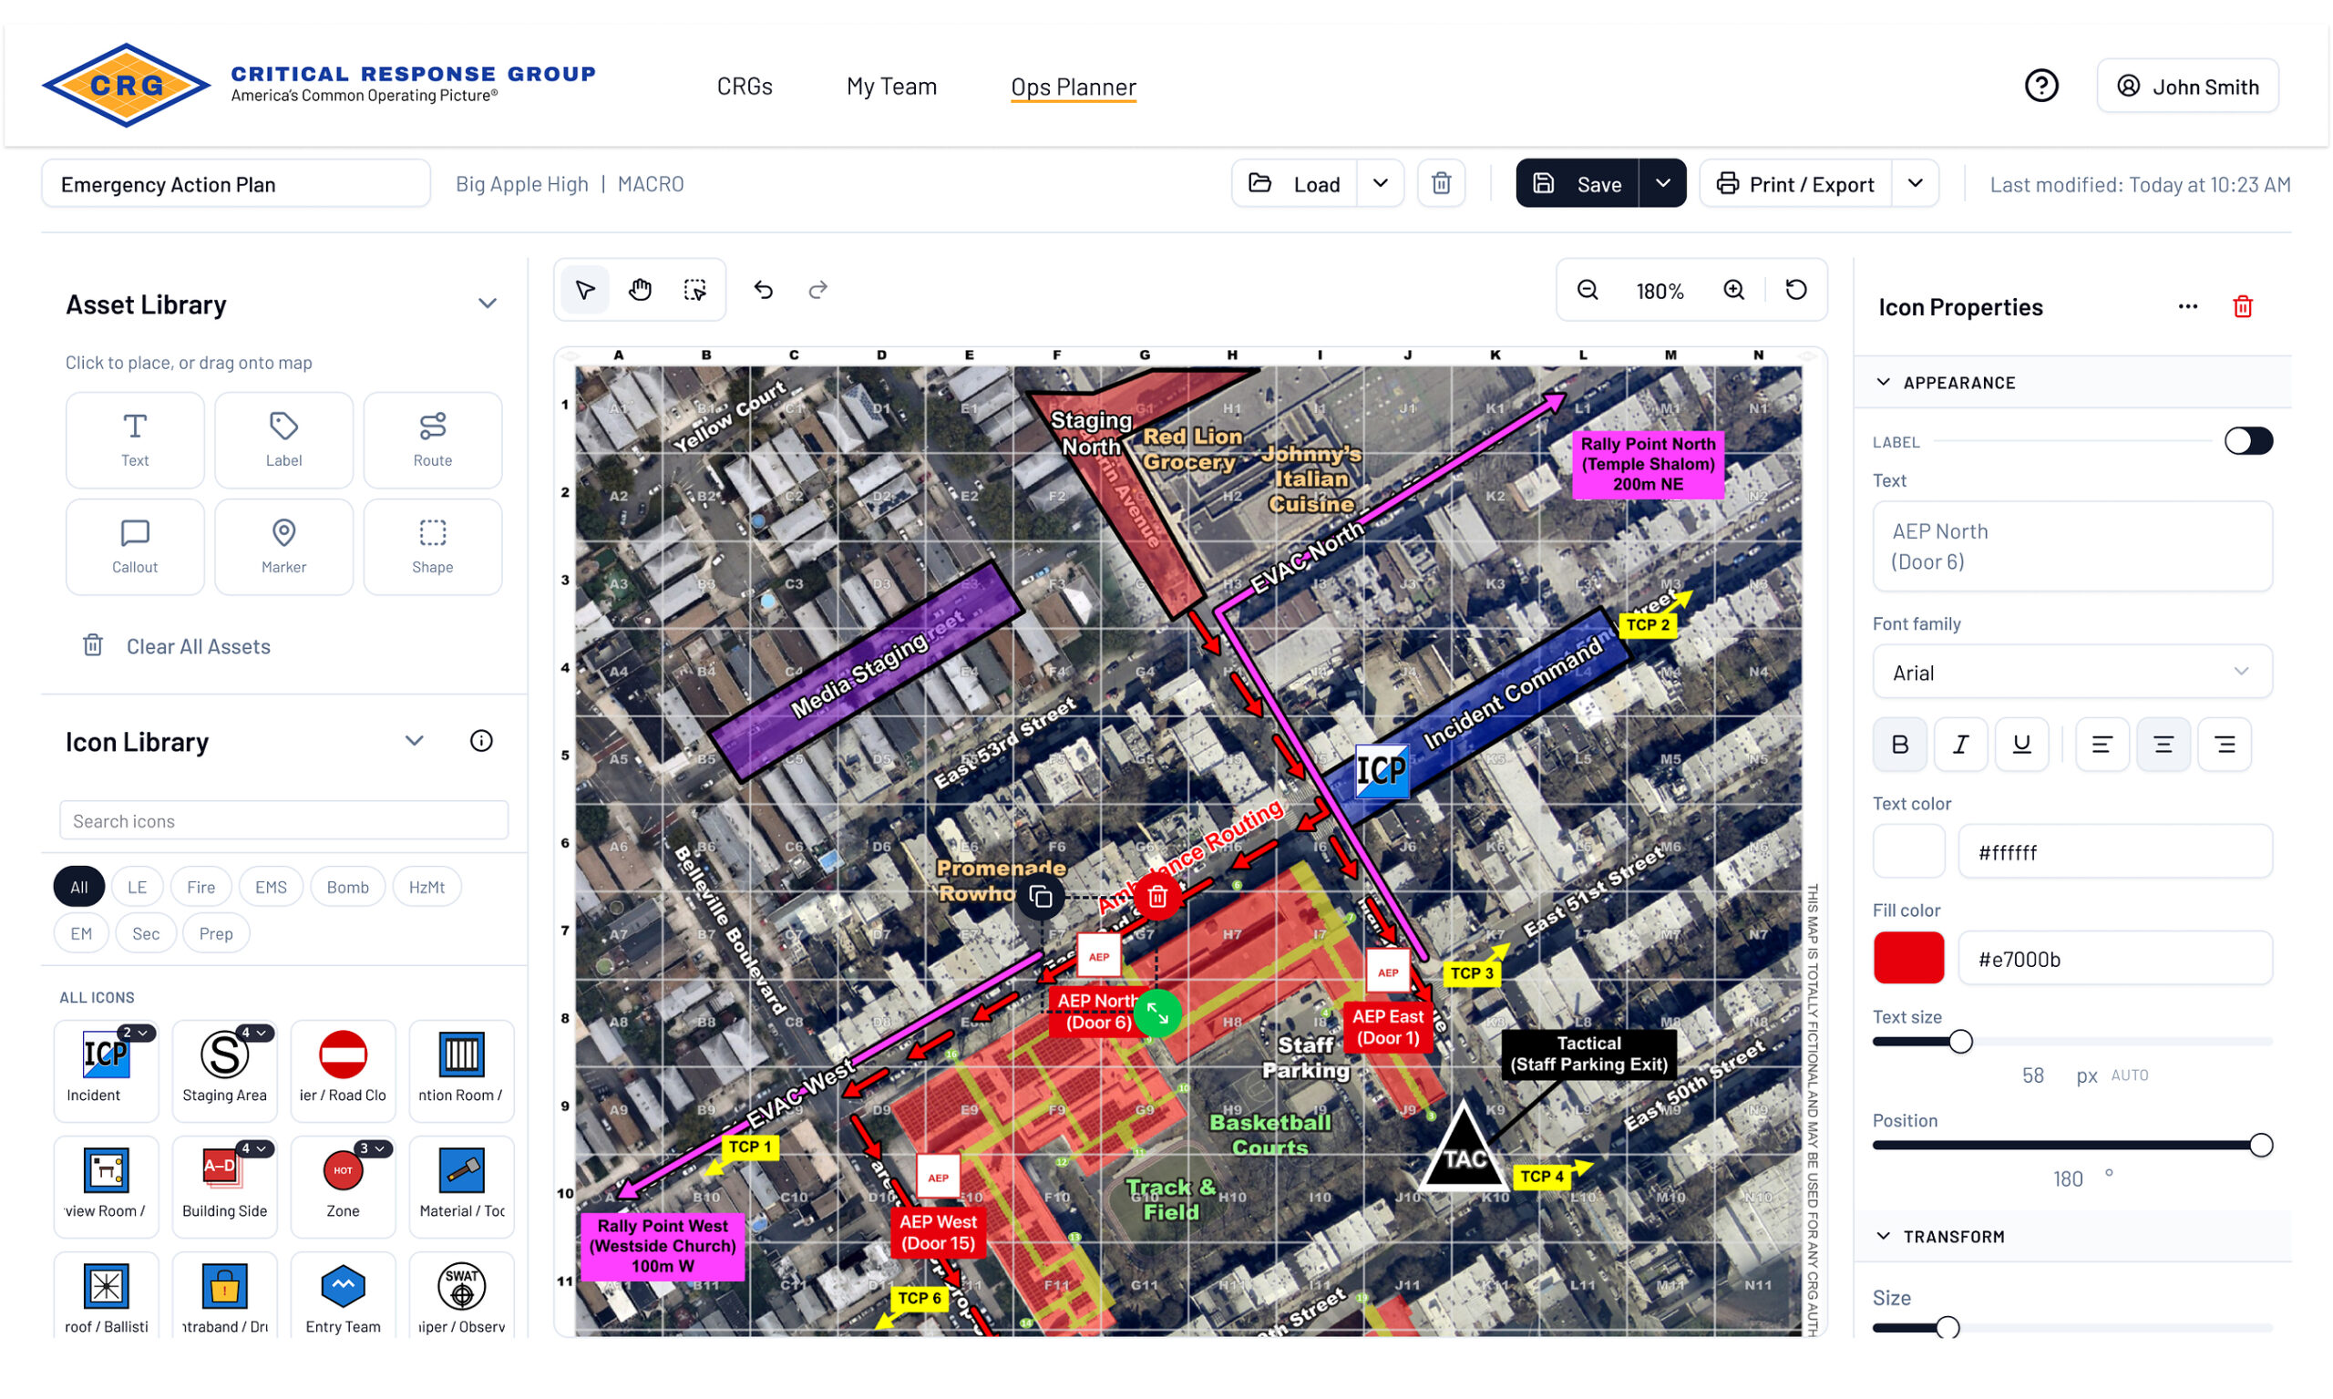
Task: Delete the plan with toolbar trash icon
Action: [1442, 184]
